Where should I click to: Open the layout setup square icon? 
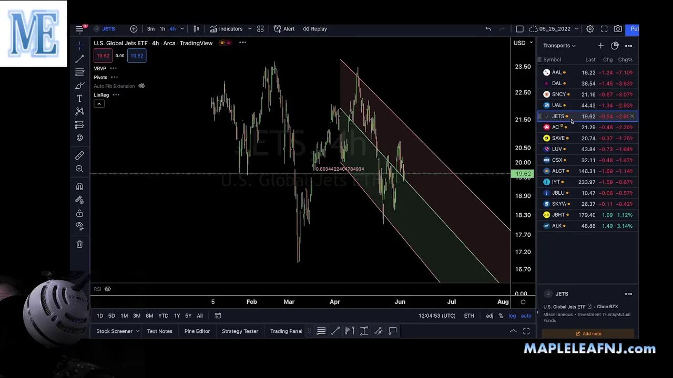tap(519, 29)
